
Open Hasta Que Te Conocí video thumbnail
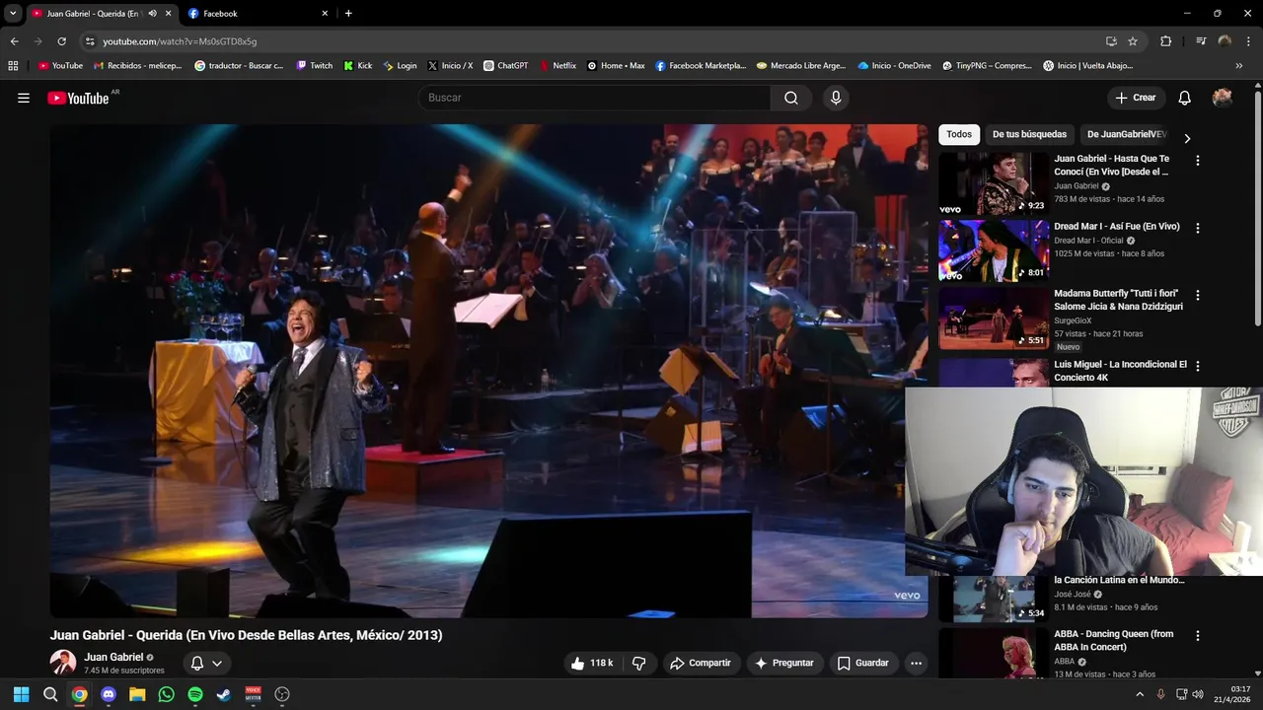click(x=994, y=183)
